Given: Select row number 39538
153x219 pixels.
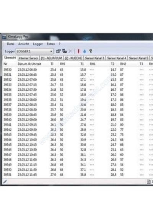Looking at the screenshot, I should click(8, 110).
